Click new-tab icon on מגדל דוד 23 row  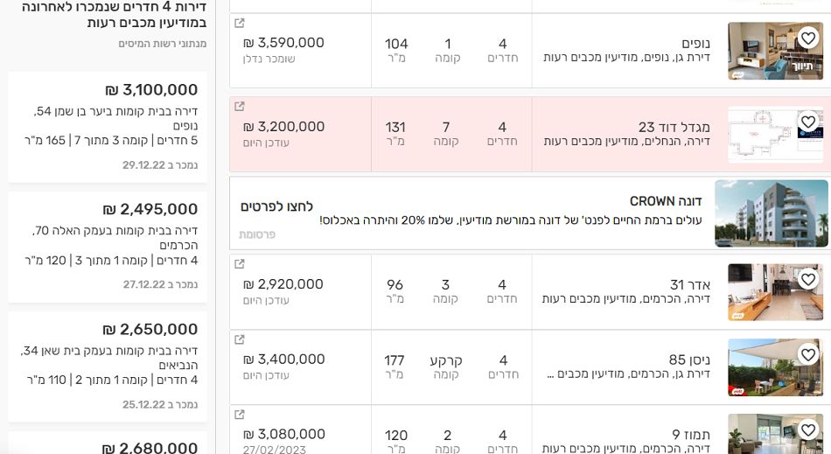tap(240, 107)
